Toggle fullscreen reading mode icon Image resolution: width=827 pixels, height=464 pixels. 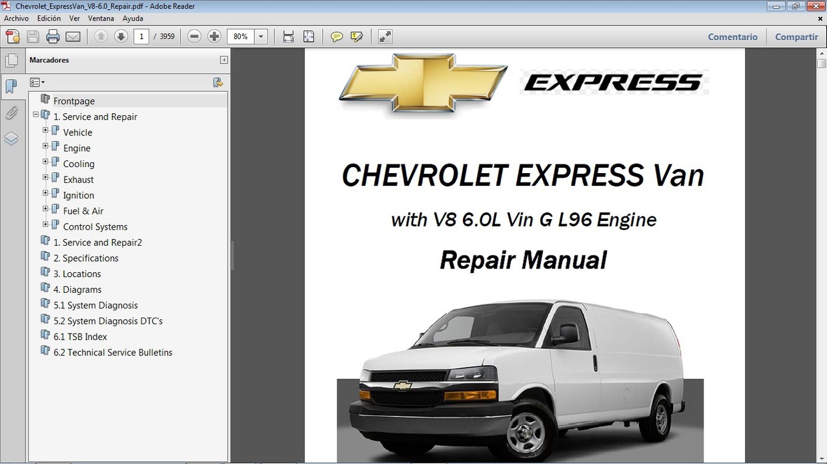(385, 36)
